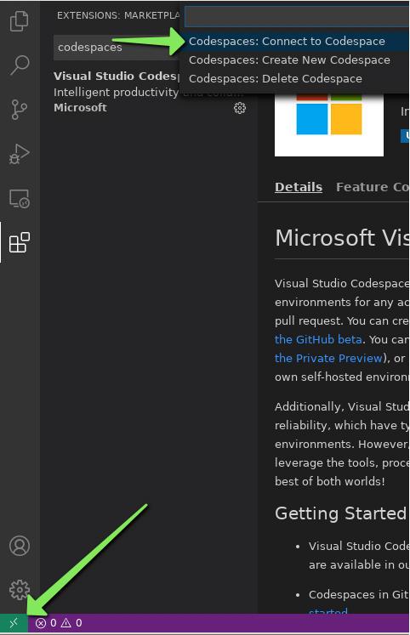Screen dimensions: 410x635
Task: Click the Getting Started heading
Action: point(341,513)
